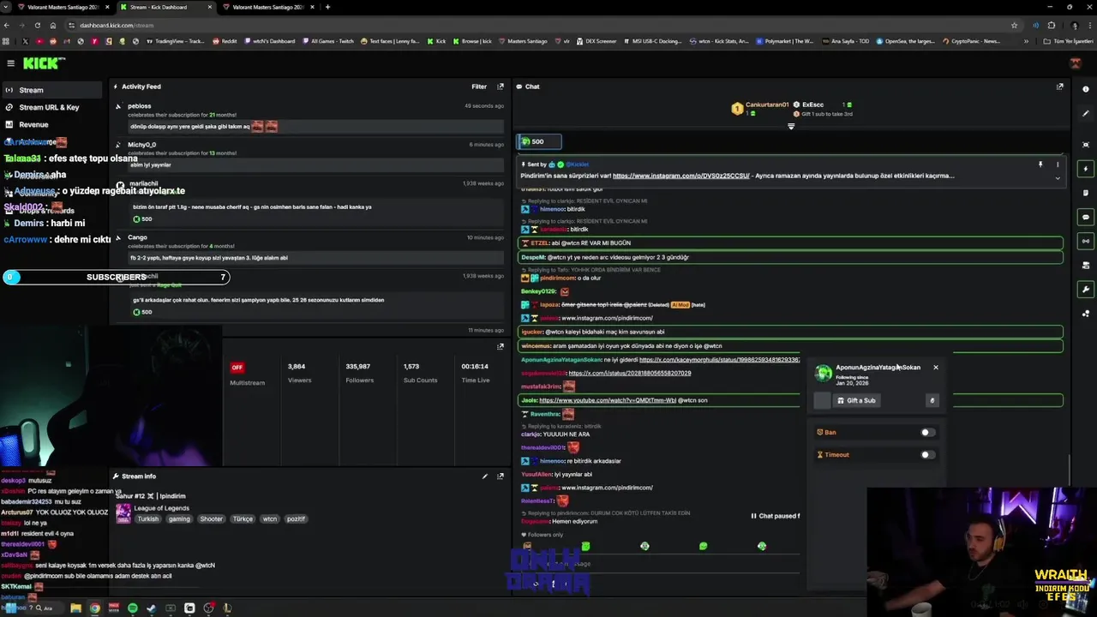Pop out the stream stats panel
Image resolution: width=1097 pixels, height=617 pixels.
501,346
